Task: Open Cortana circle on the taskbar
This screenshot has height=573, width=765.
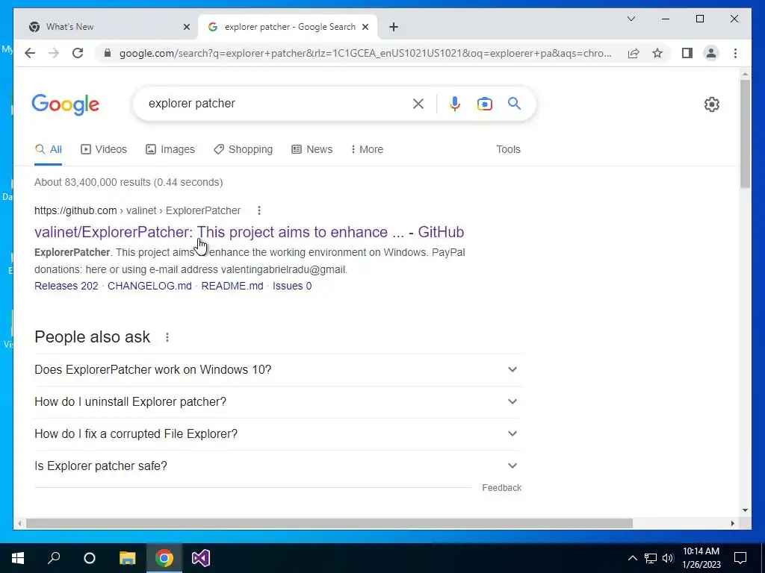Action: tap(90, 558)
